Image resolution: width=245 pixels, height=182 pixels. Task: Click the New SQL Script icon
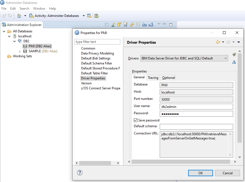tap(126, 25)
